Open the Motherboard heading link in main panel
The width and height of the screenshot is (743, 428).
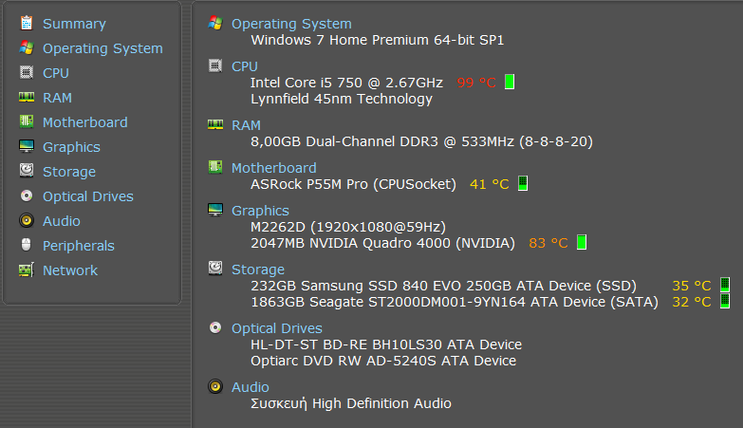[x=274, y=168]
